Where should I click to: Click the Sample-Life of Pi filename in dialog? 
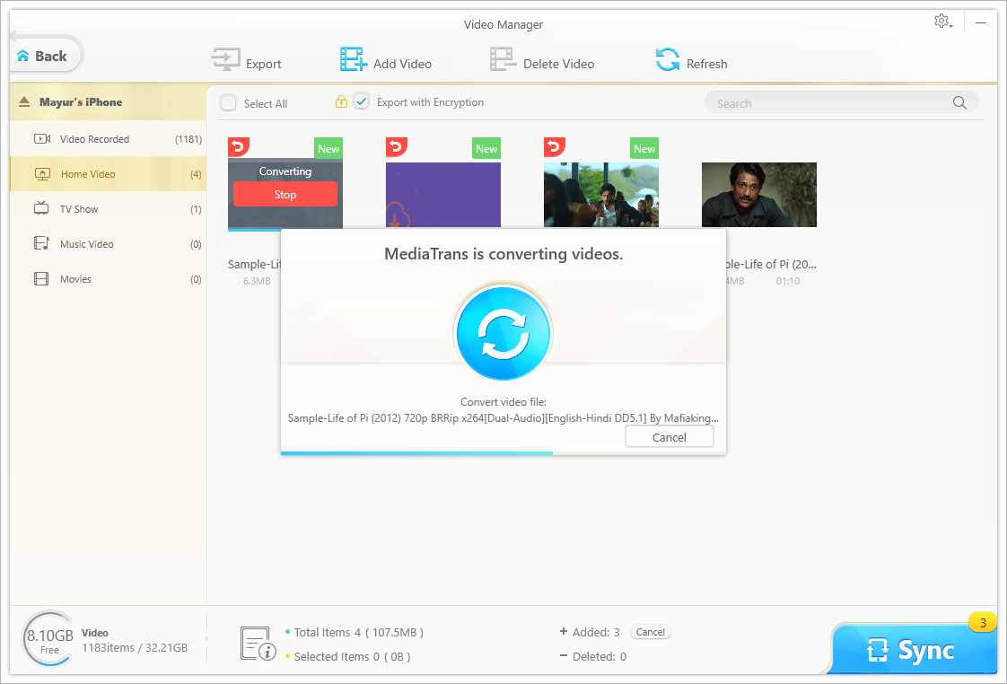(x=503, y=418)
